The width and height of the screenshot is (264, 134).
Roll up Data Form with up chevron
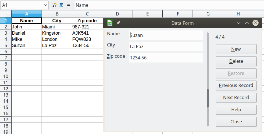(247, 23)
